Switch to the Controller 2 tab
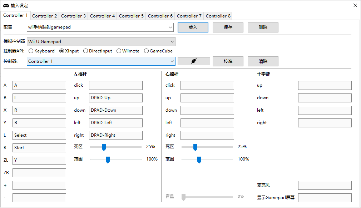361x208 pixels. (x=44, y=16)
